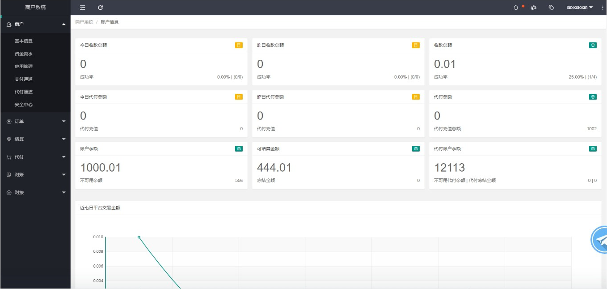
Task: Click 支付通道 sidebar link
Action: pos(24,79)
